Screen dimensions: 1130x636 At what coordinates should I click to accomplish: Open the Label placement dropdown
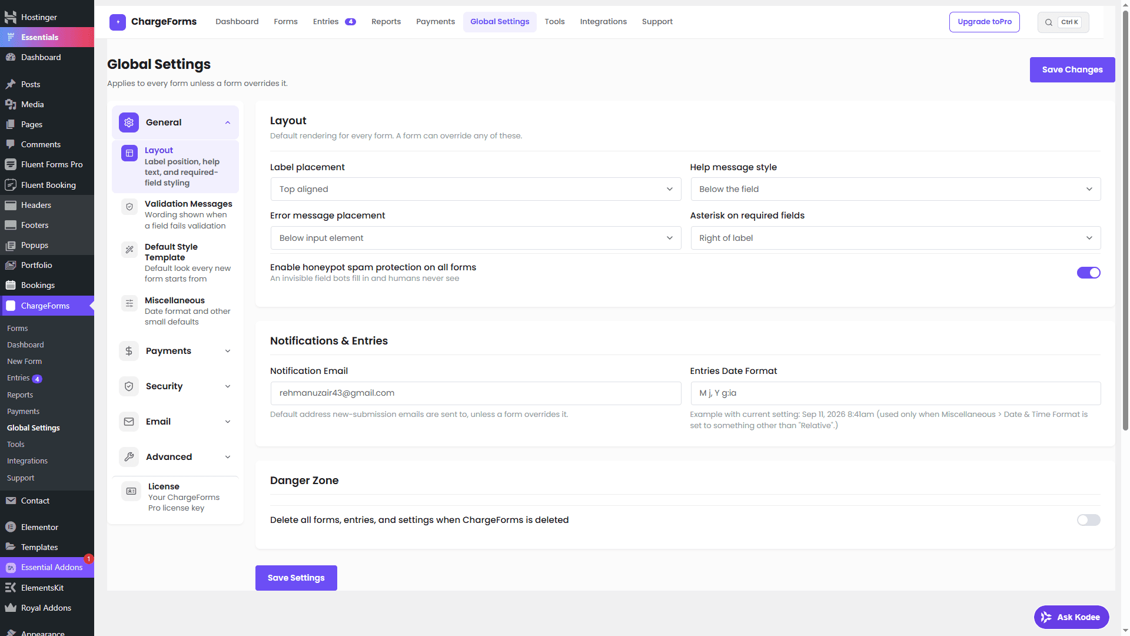(476, 189)
